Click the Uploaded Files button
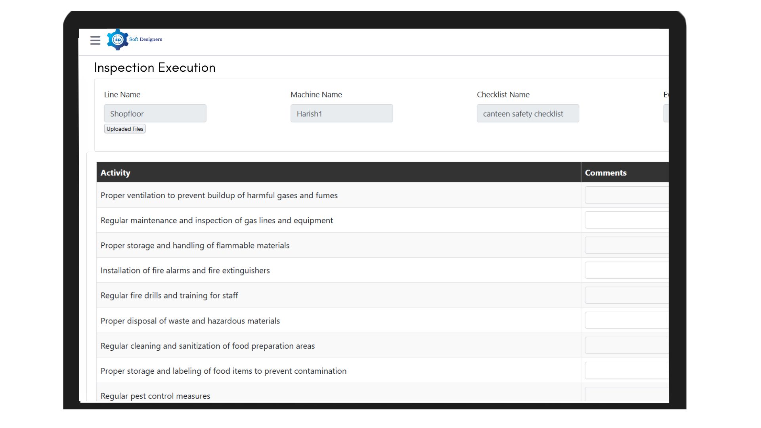 (124, 129)
